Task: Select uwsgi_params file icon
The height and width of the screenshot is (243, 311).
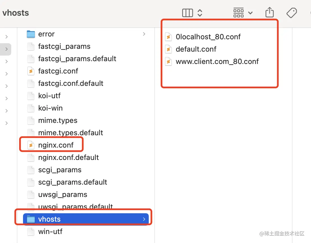Action: [31, 194]
